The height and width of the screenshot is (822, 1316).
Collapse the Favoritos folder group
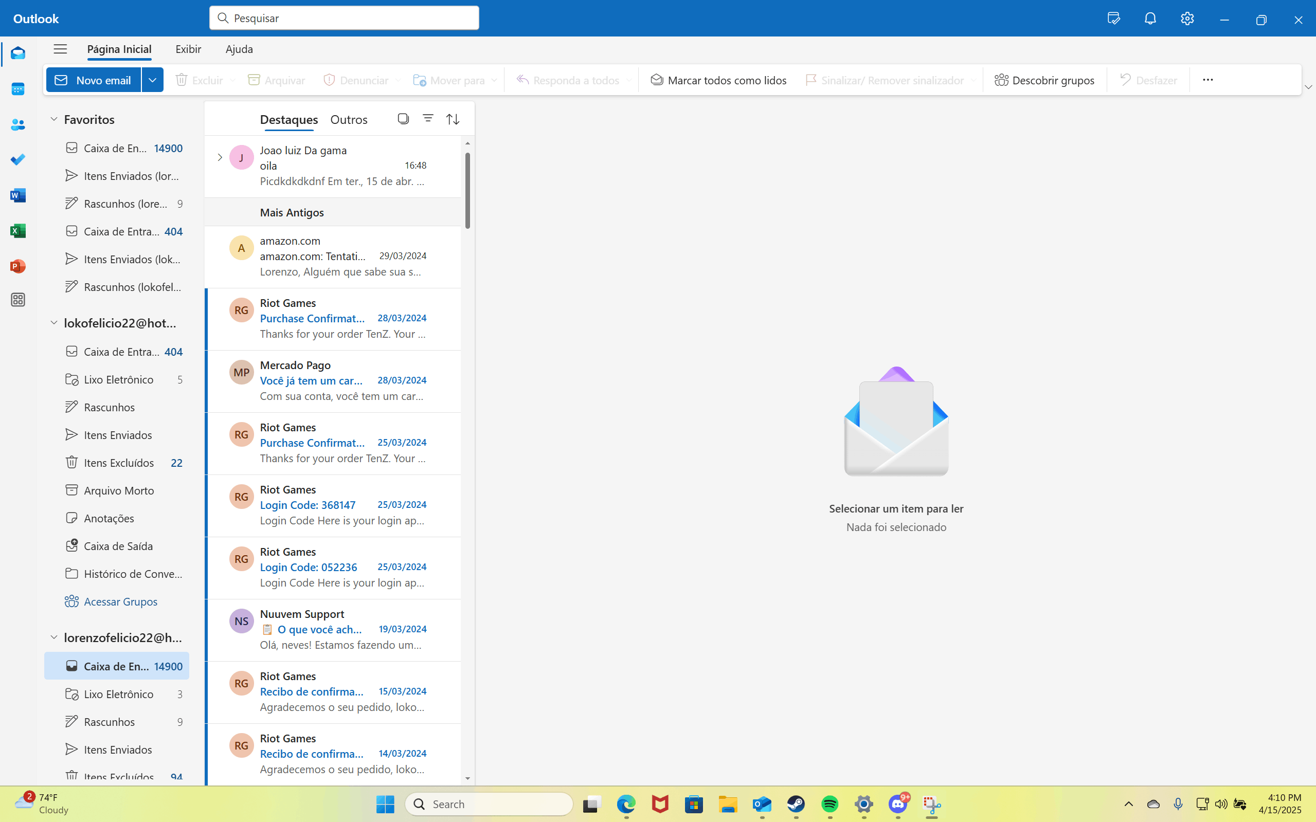[x=54, y=119]
